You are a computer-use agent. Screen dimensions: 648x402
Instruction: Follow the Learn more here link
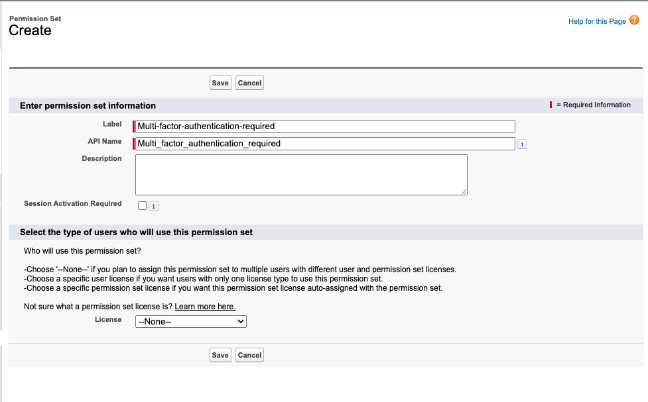(x=205, y=307)
